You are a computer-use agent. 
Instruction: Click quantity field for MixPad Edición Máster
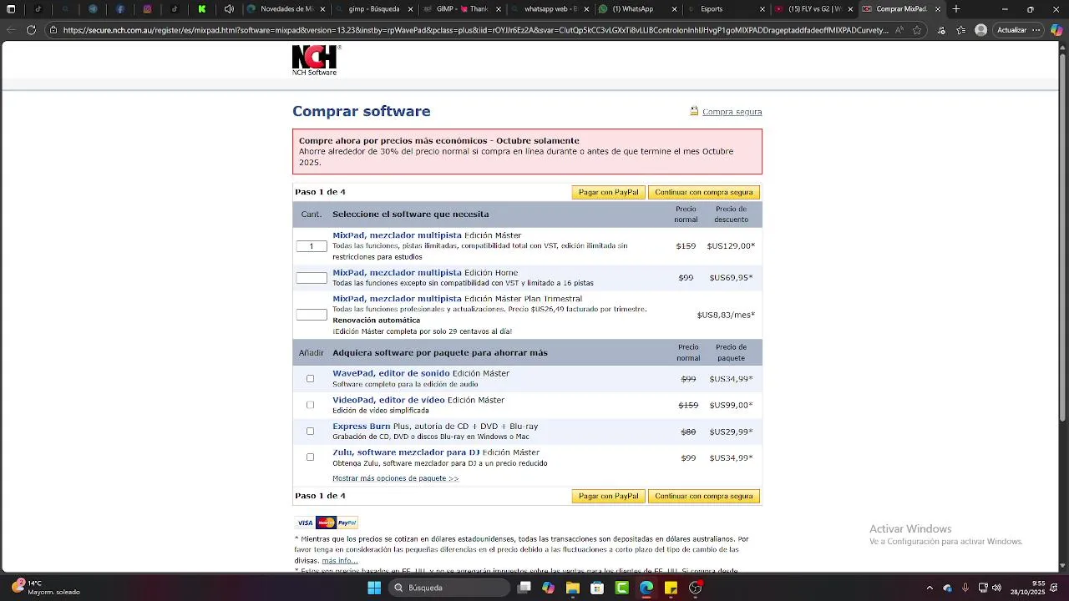click(x=312, y=246)
